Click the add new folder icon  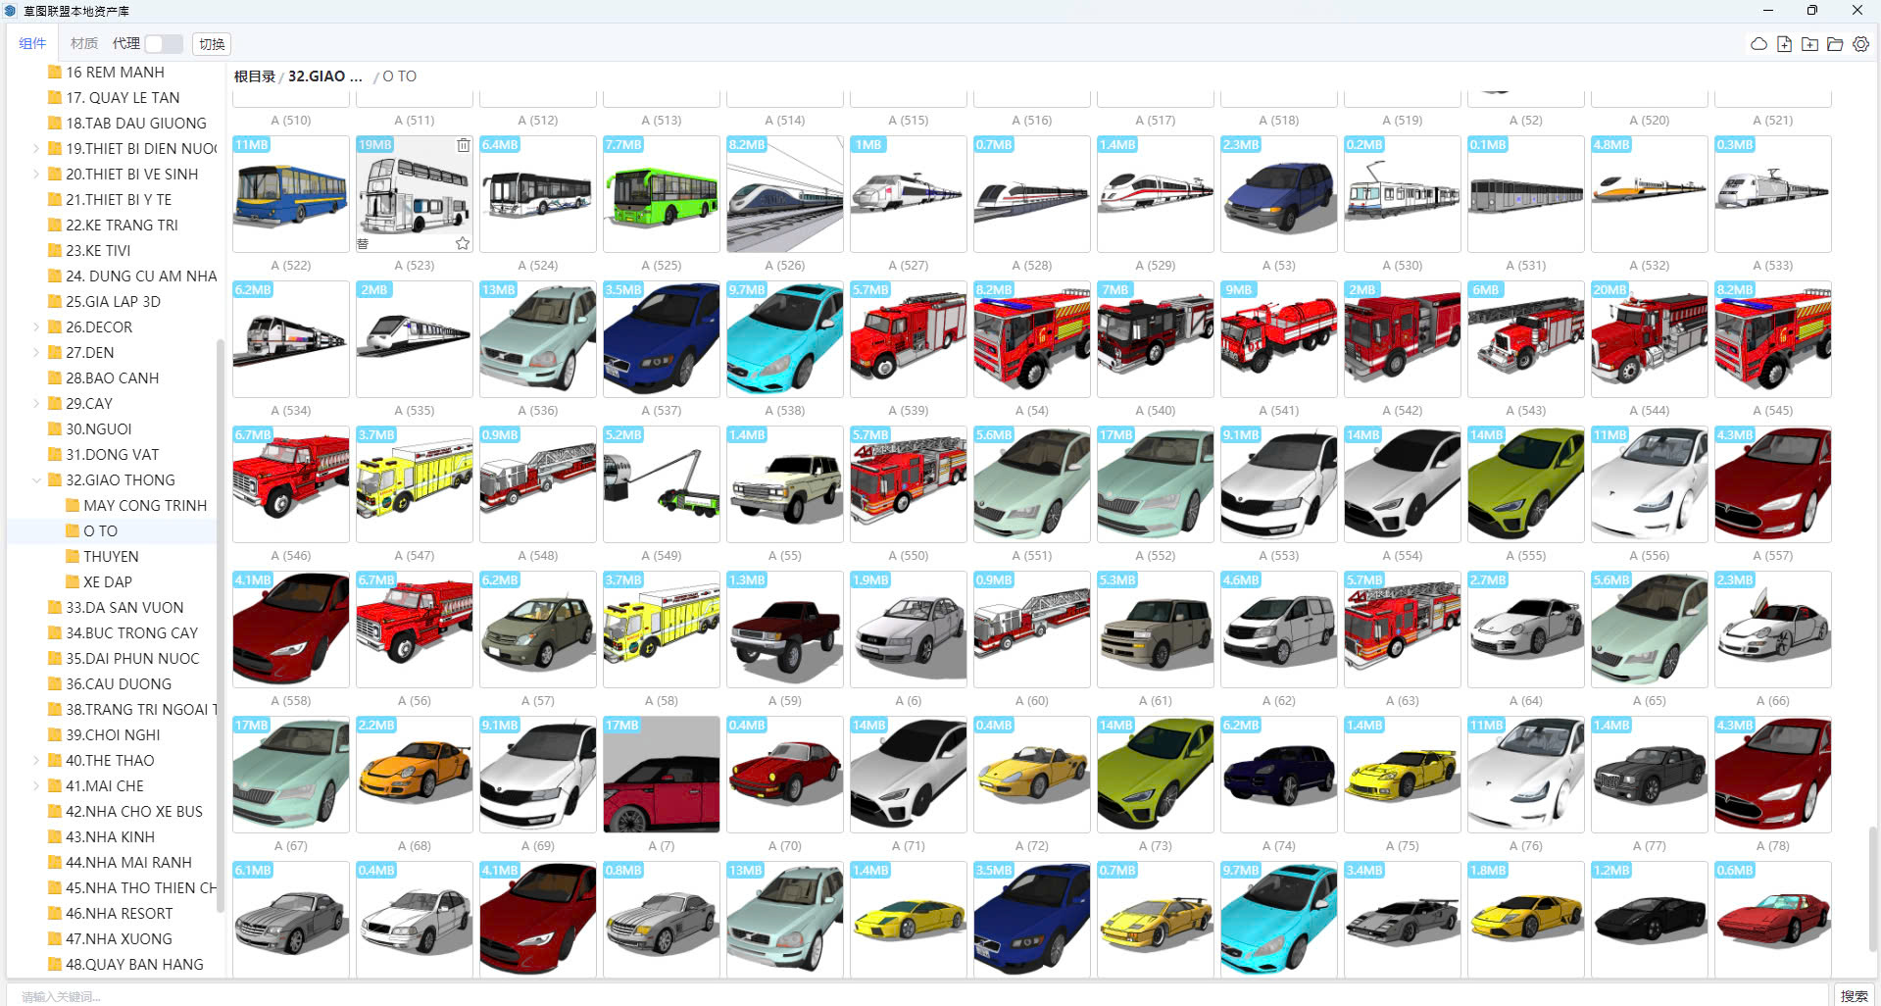click(x=1809, y=44)
